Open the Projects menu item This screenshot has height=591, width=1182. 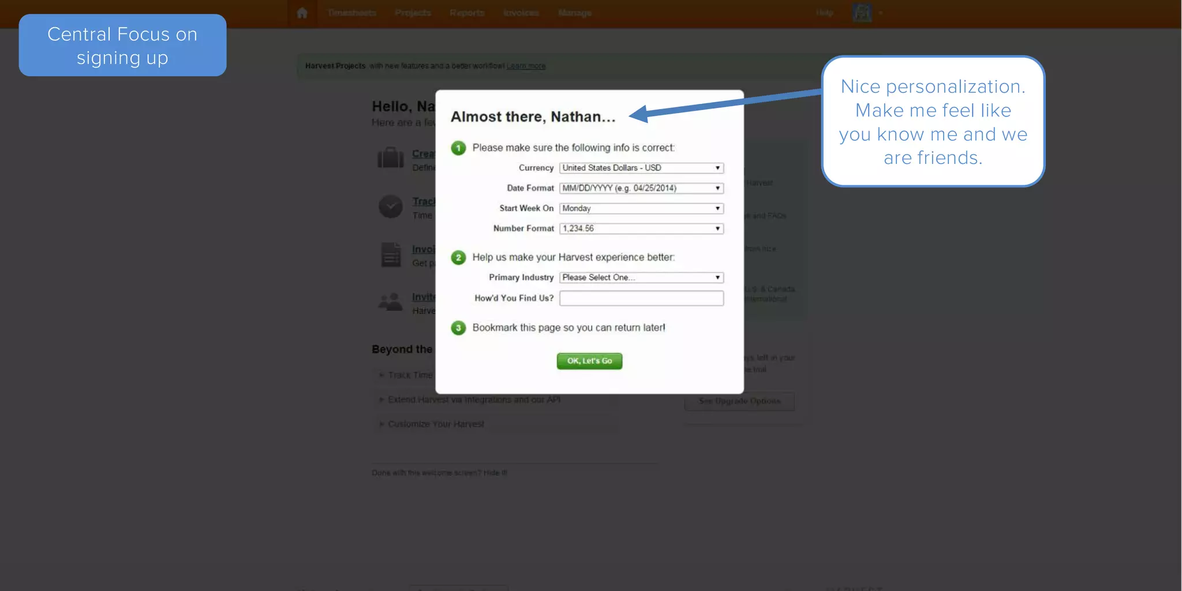click(x=413, y=13)
